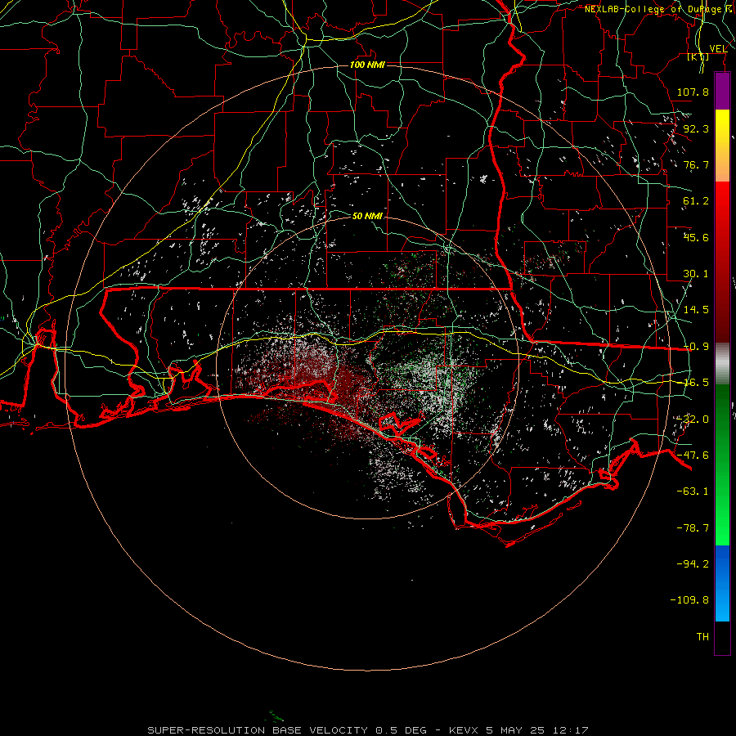Pick the gray near-zero color bar segment
This screenshot has height=736, width=736.
pyautogui.click(x=722, y=364)
